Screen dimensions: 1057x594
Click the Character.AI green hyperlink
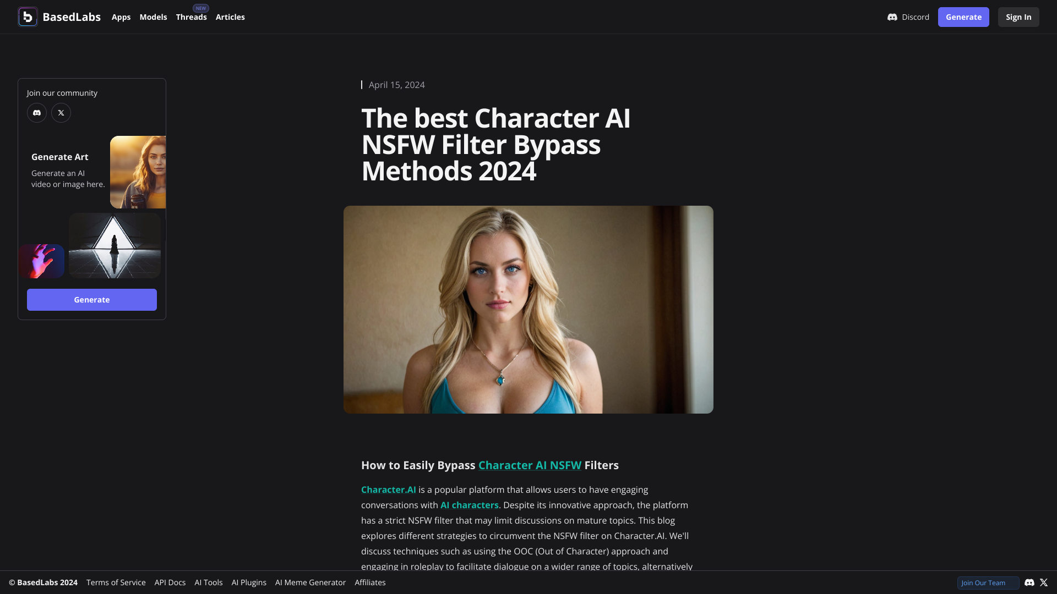tap(388, 490)
